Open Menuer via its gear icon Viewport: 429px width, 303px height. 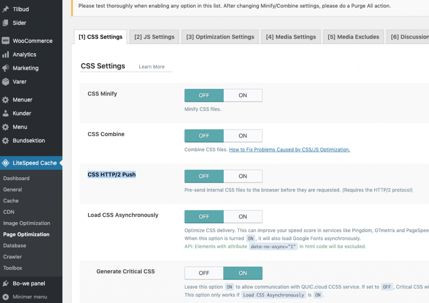coord(5,100)
